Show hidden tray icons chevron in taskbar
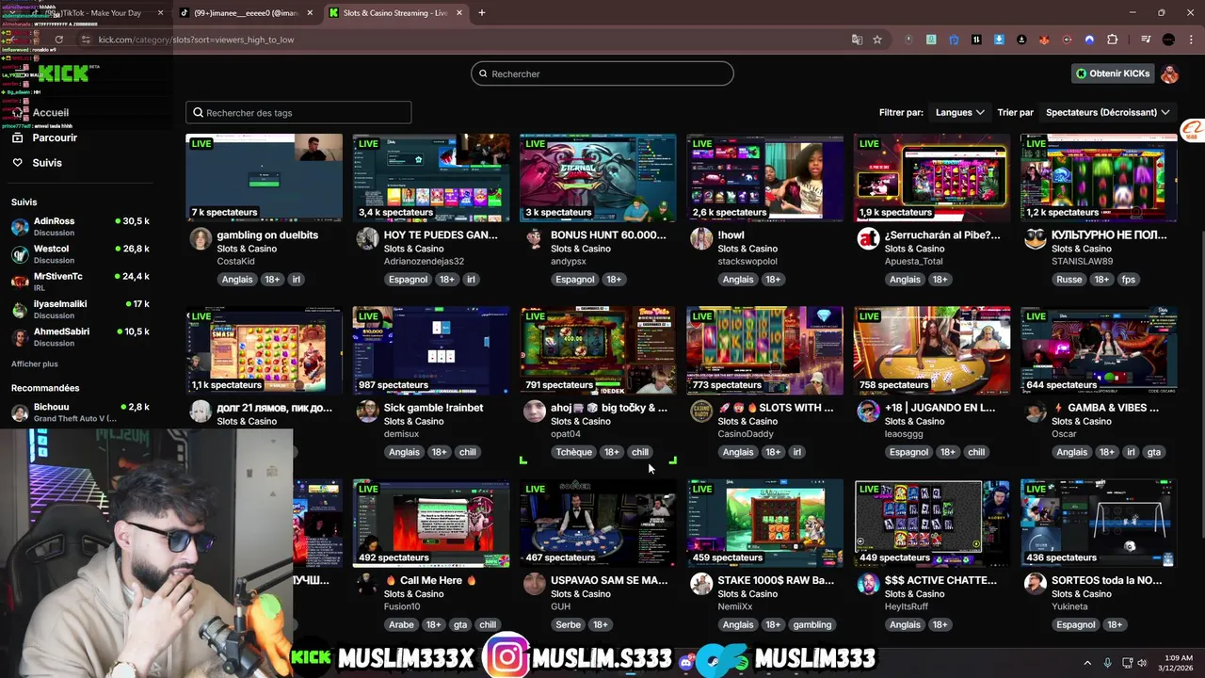The image size is (1205, 678). pyautogui.click(x=1087, y=663)
